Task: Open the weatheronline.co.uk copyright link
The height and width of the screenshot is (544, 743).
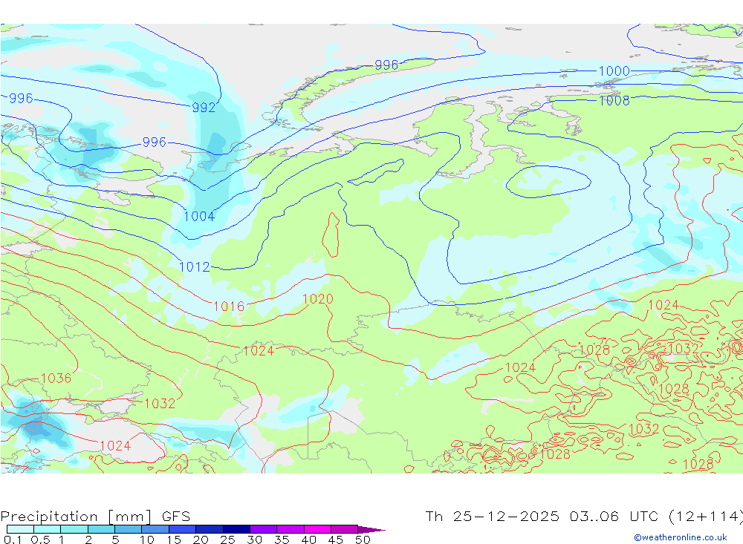Action: click(x=681, y=537)
